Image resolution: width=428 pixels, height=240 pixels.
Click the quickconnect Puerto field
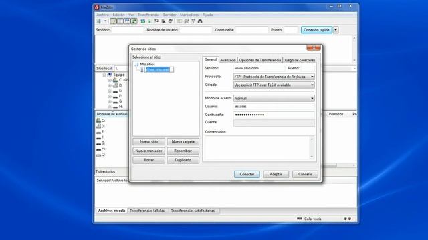(290, 30)
